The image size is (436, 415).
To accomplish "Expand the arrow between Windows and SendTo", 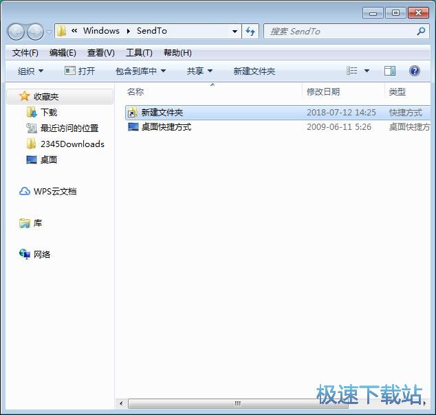I will (129, 31).
